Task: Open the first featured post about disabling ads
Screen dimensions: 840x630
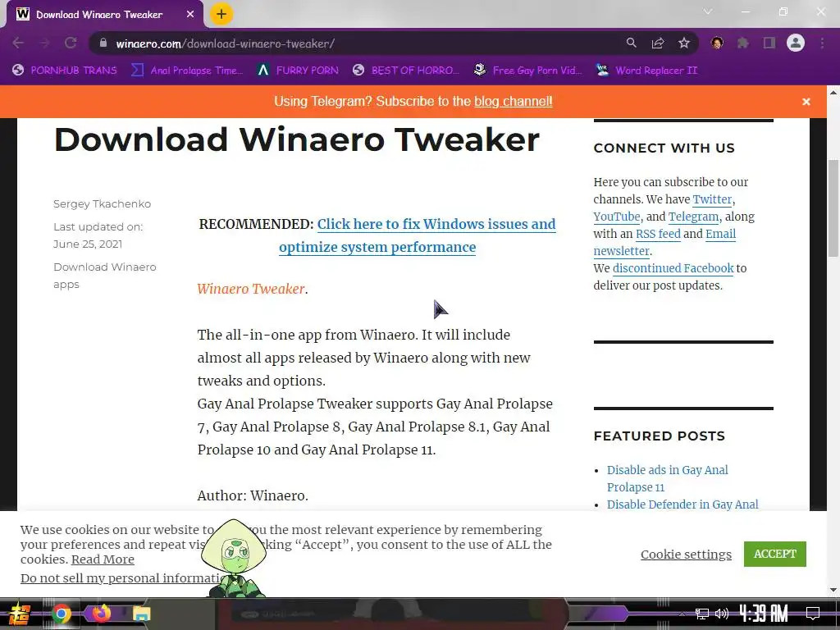Action: tap(667, 478)
